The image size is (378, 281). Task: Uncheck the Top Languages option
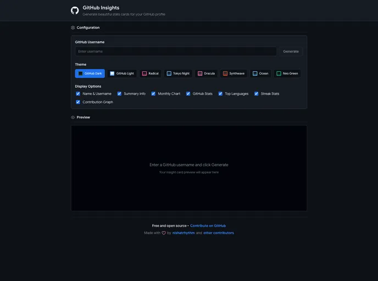pyautogui.click(x=220, y=94)
